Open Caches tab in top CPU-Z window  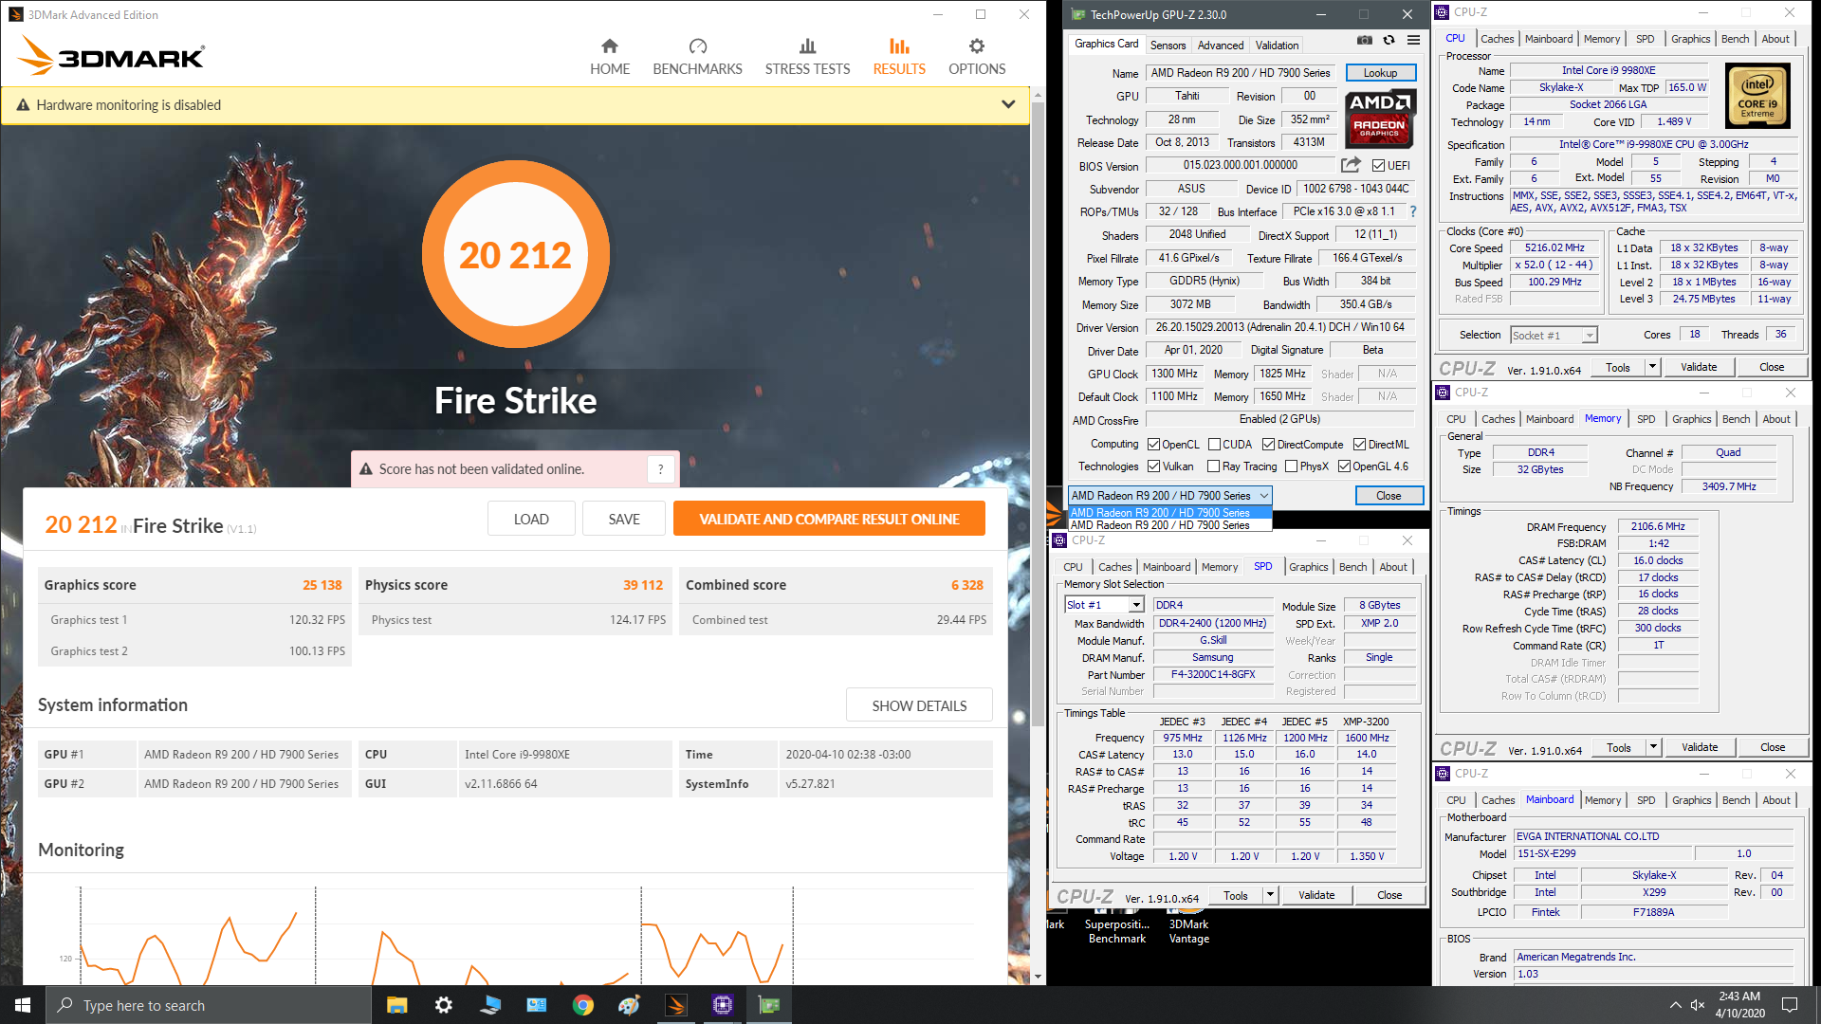(1497, 39)
